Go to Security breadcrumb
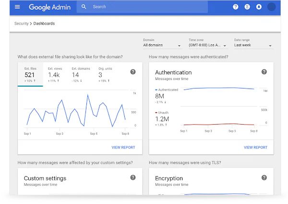This screenshot has width=288, height=204. pyautogui.click(x=22, y=24)
